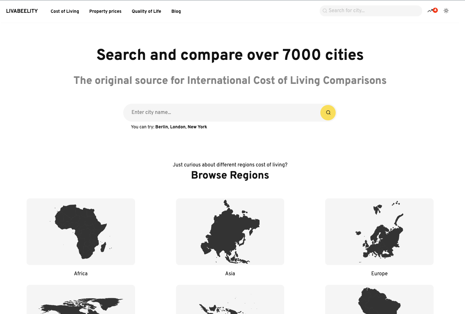The width and height of the screenshot is (465, 314).
Task: Click the Search and compare over 7000 cities heading
Action: [230, 55]
